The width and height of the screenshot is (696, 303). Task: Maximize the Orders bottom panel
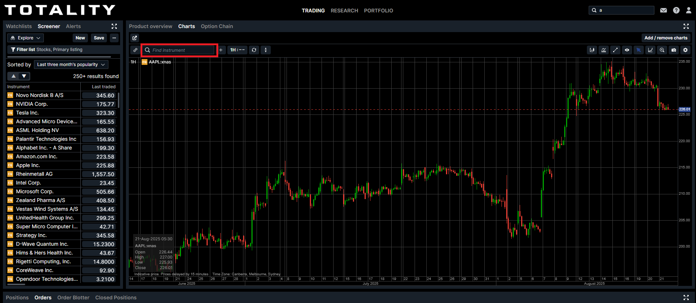[686, 298]
